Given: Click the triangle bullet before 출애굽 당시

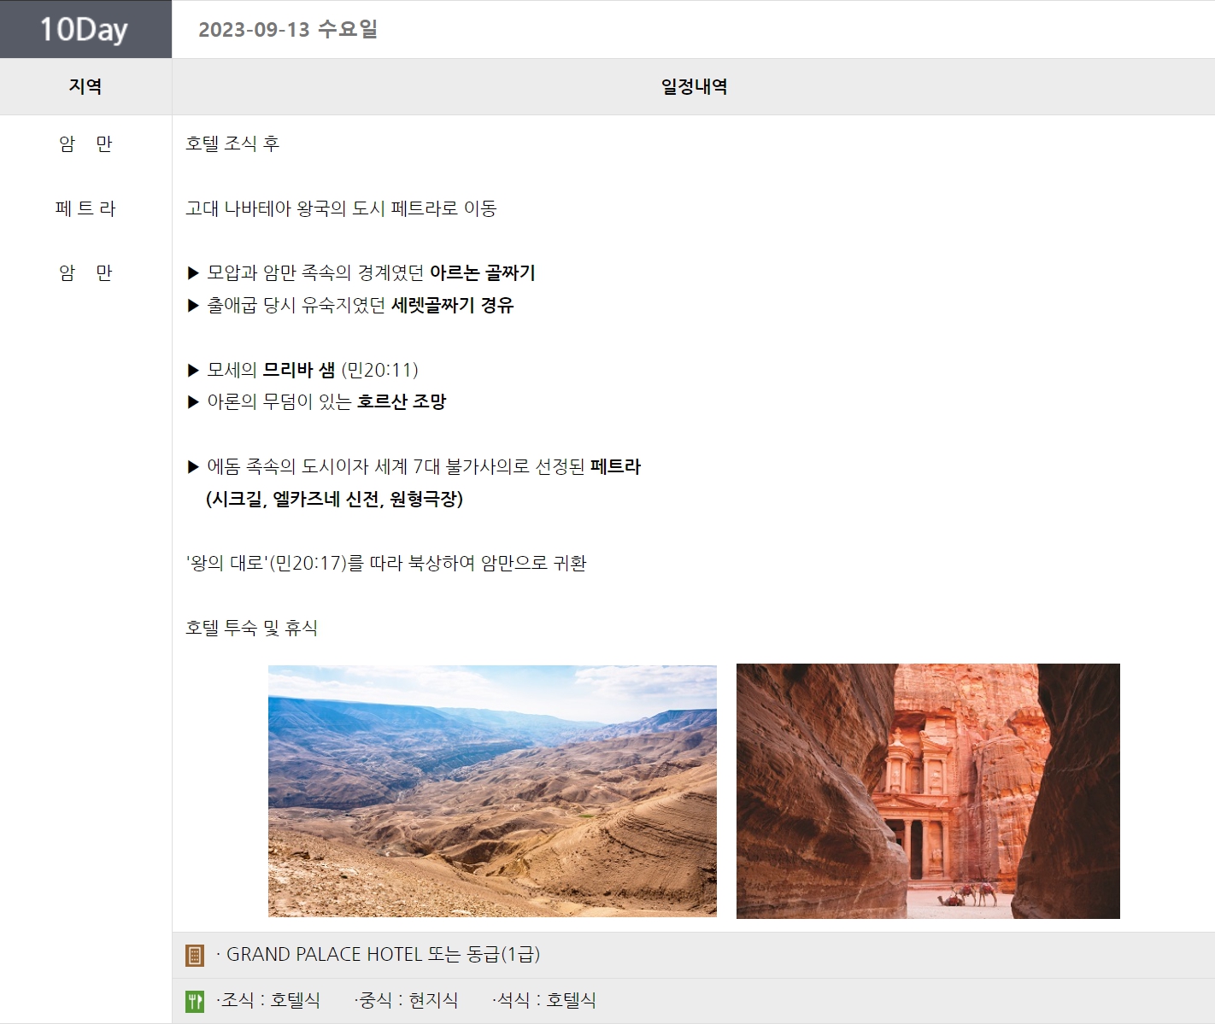Looking at the screenshot, I should point(193,306).
